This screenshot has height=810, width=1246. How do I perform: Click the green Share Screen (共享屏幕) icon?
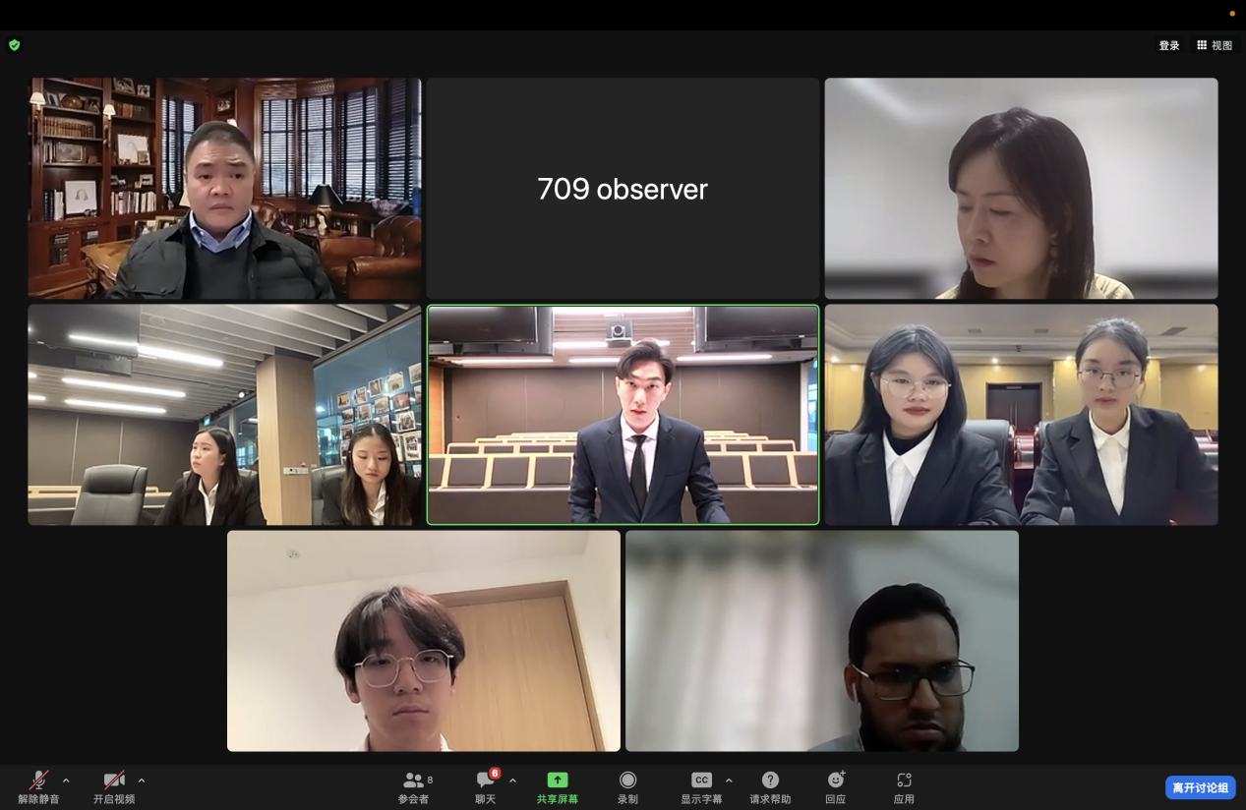(x=558, y=781)
